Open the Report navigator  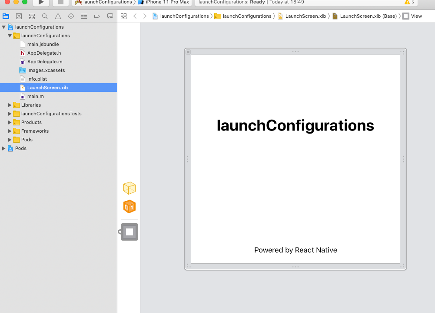click(110, 16)
